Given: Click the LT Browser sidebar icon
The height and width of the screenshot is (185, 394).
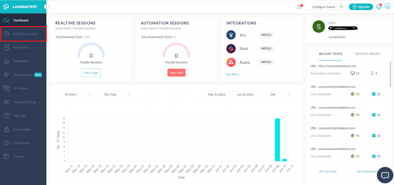Looking at the screenshot, I should (x=6, y=88).
